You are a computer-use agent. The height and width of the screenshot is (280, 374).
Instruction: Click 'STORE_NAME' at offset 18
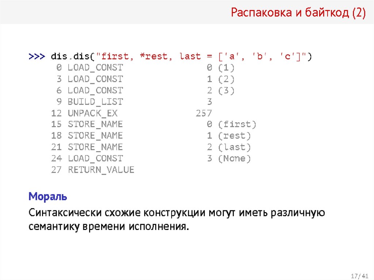[95, 136]
